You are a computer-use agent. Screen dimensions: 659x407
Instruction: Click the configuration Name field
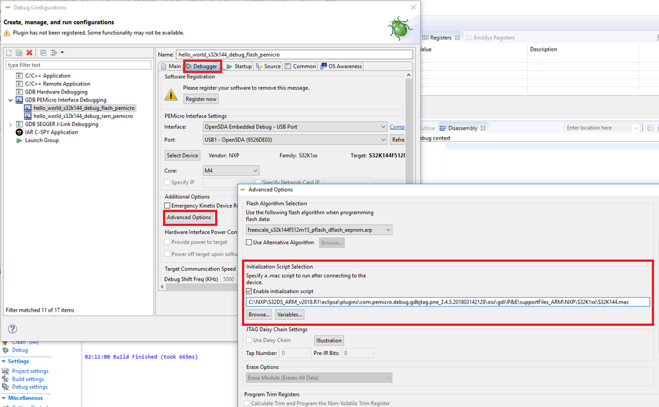294,55
